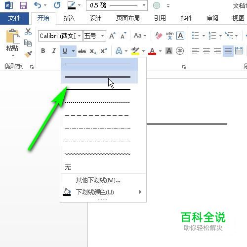Switch to the 开始 tab
This screenshot has width=247, height=247.
point(43,18)
